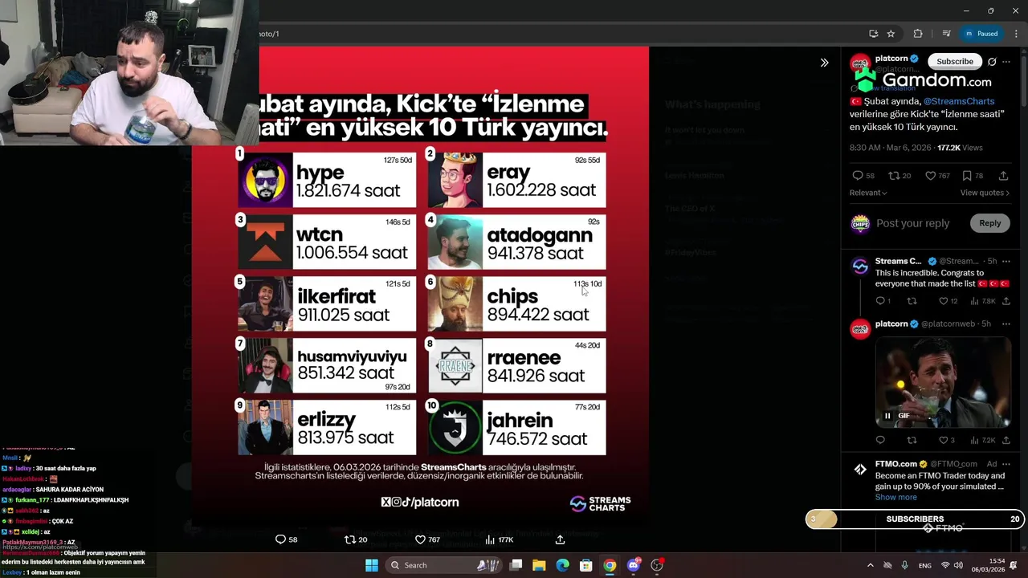
Task: Repost the Streams Charts comment
Action: tap(912, 301)
